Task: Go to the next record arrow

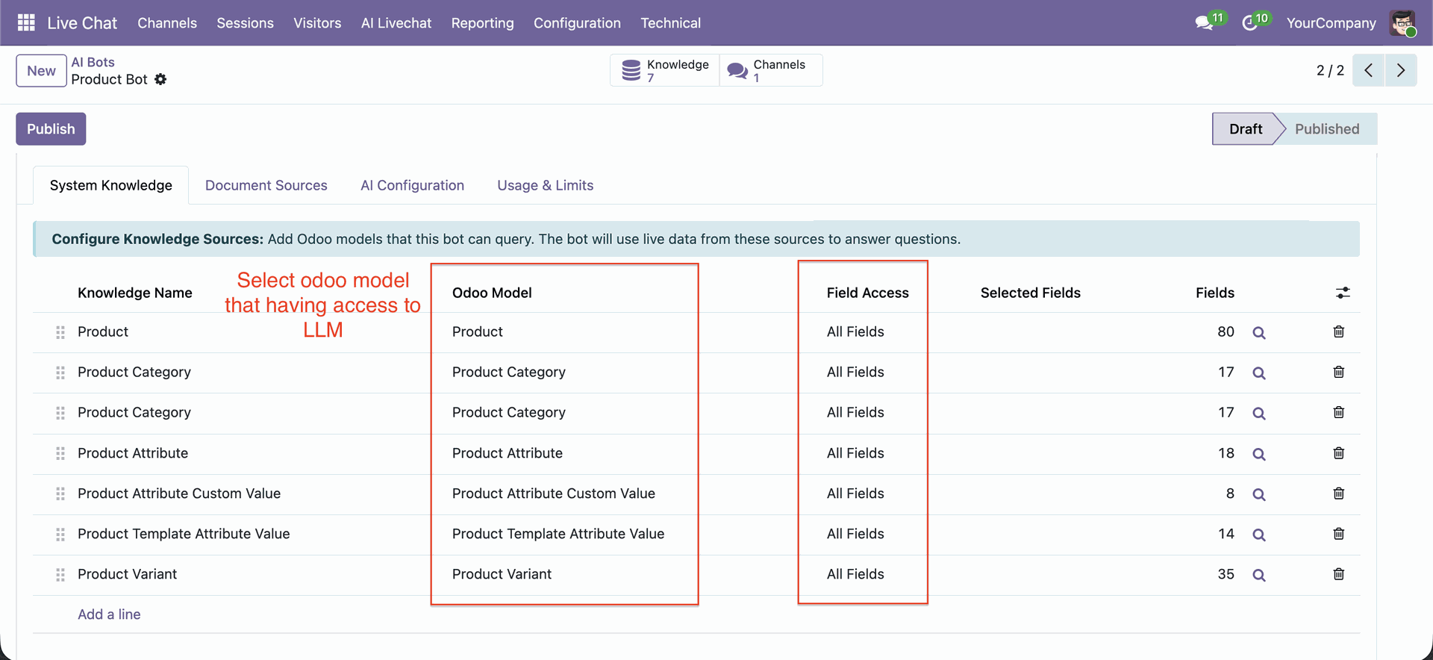Action: 1400,70
